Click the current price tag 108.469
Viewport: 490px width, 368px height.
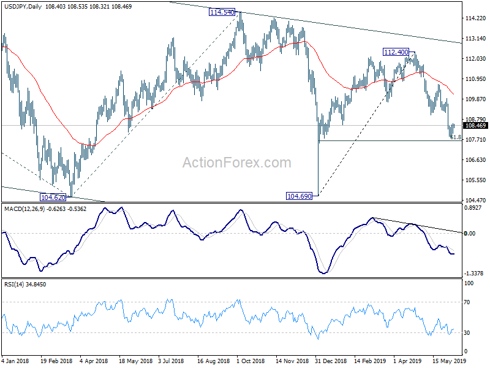pyautogui.click(x=476, y=126)
